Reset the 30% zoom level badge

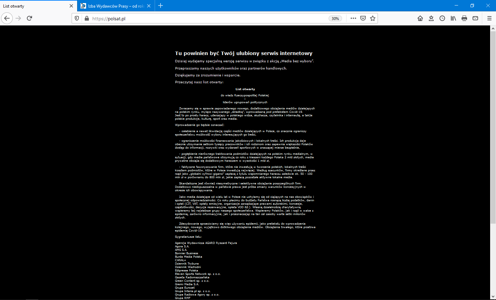coord(335,19)
